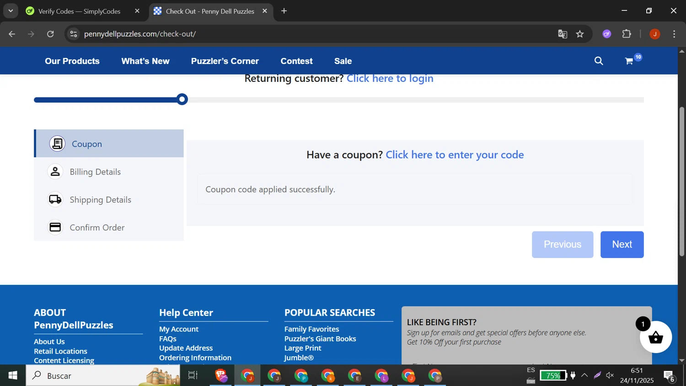This screenshot has width=686, height=386.
Task: Click the checkout progress bar handle
Action: (182, 99)
